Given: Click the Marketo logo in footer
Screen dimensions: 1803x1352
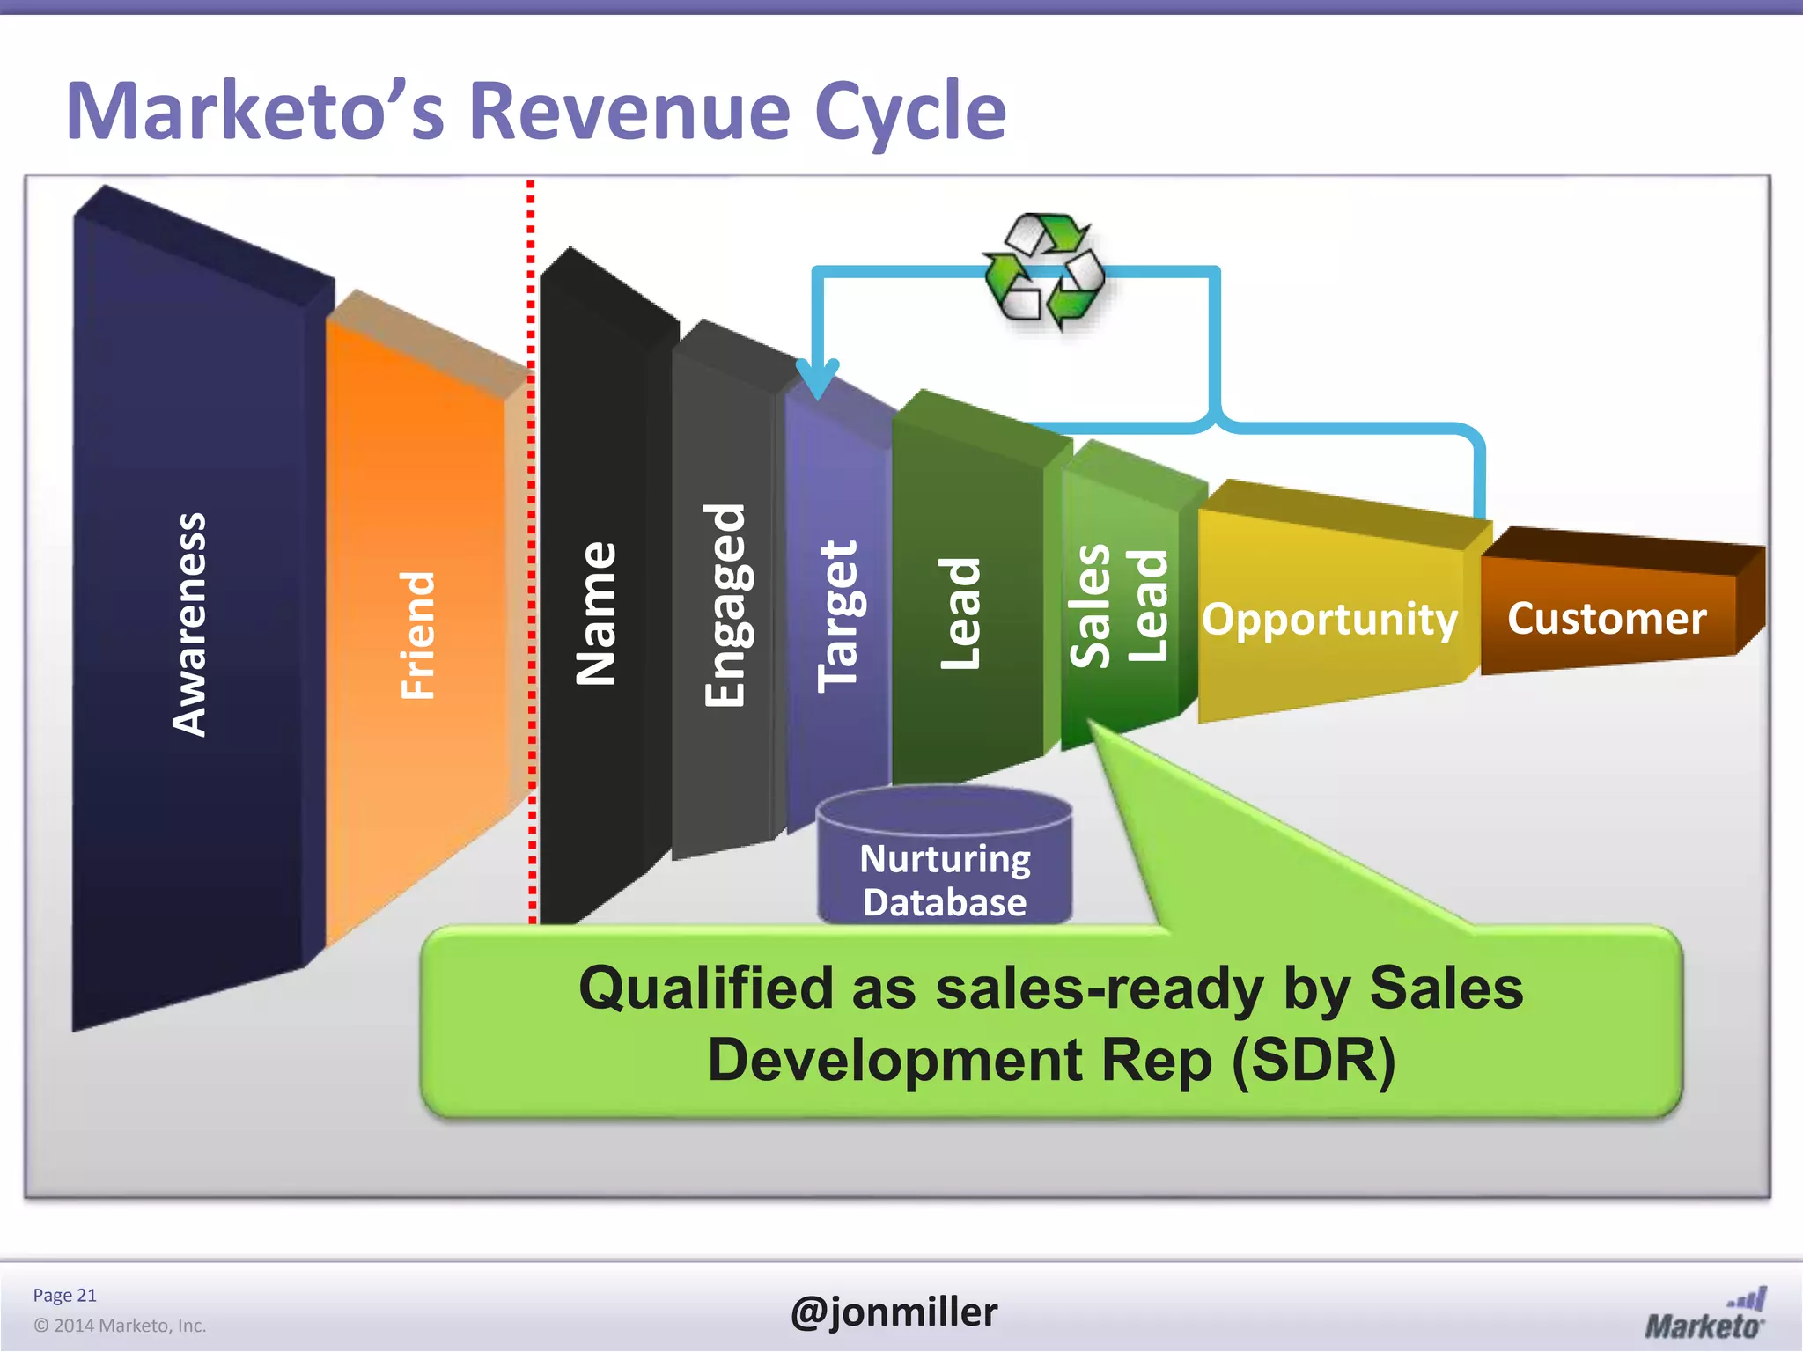Looking at the screenshot, I should click(x=1705, y=1315).
